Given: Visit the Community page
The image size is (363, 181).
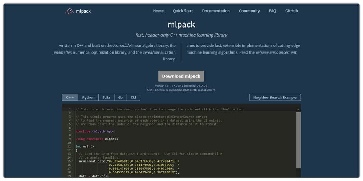Looking at the screenshot, I should click(249, 11).
